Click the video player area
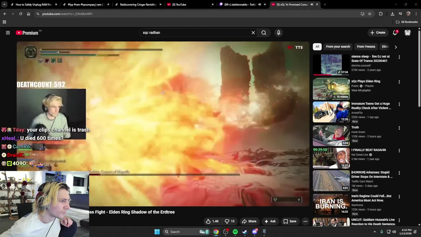This screenshot has width=421, height=237. point(163,124)
